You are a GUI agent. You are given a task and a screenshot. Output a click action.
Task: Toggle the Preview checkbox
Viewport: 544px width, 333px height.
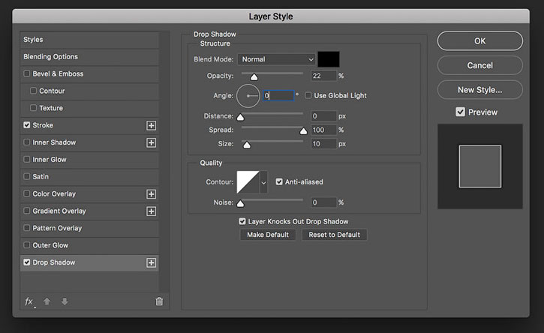(461, 112)
